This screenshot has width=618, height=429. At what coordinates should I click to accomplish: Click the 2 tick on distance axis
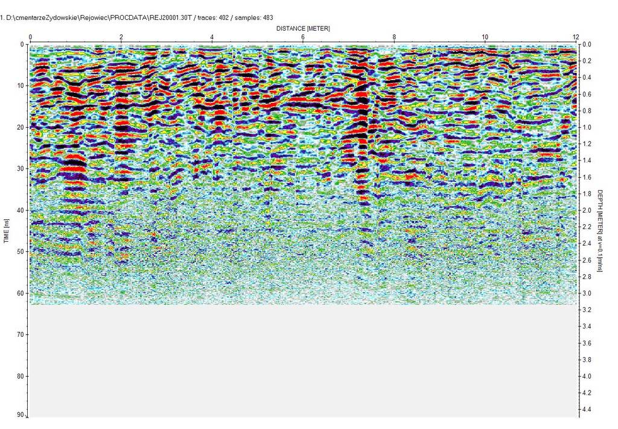[121, 37]
